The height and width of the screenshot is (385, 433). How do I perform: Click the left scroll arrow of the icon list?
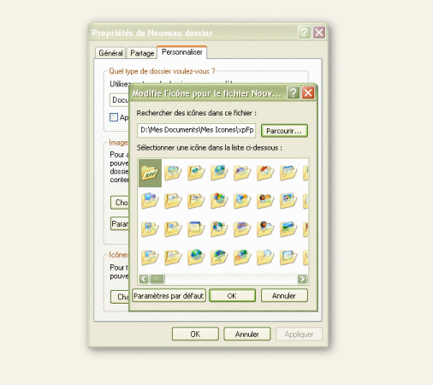pyautogui.click(x=144, y=279)
